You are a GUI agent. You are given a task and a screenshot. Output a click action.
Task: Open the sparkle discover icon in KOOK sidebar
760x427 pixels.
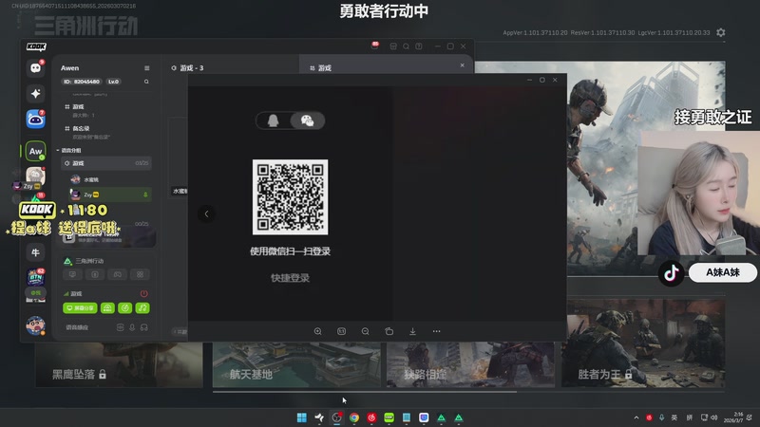(35, 93)
